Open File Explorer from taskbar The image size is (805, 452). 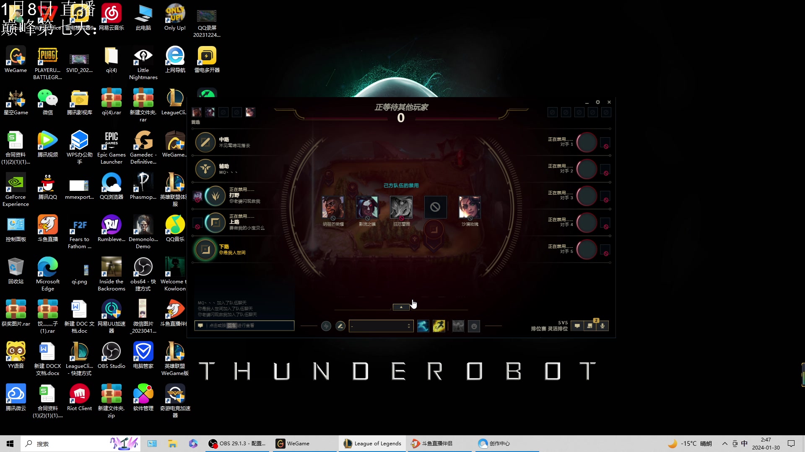click(x=172, y=444)
